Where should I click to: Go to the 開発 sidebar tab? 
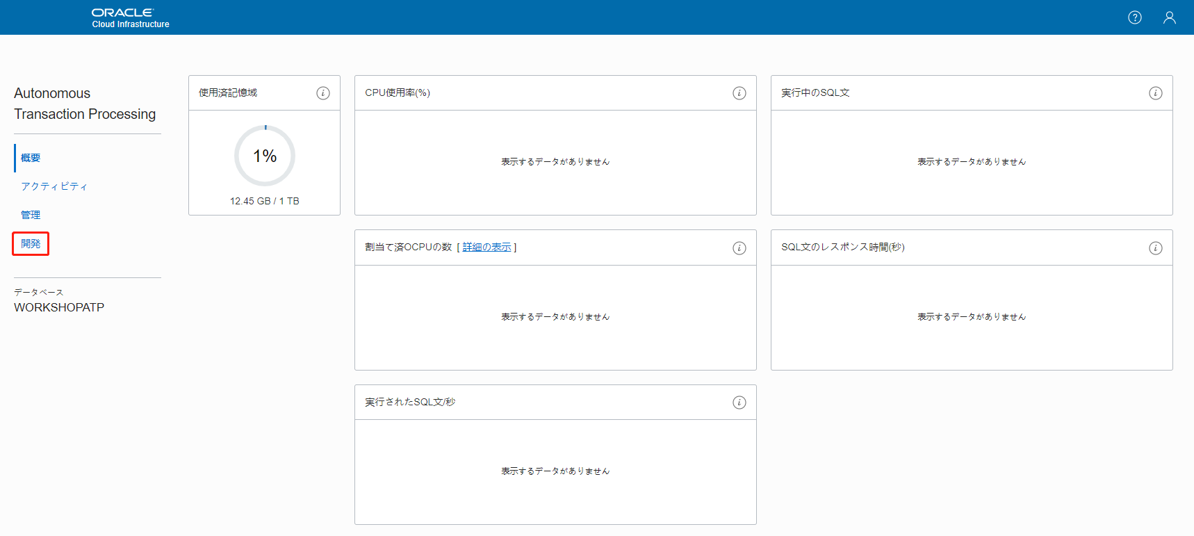(x=31, y=243)
